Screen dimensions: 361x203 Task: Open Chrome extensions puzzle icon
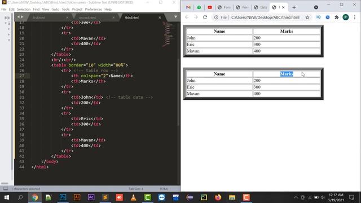click(337, 17)
